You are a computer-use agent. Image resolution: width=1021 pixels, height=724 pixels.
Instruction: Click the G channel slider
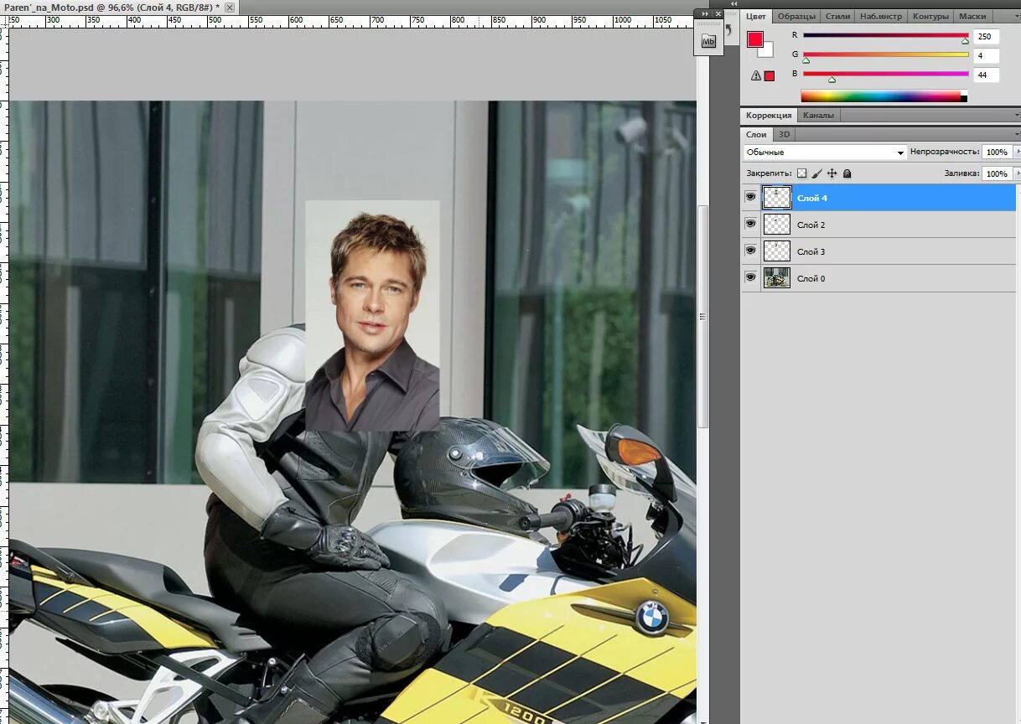click(886, 55)
